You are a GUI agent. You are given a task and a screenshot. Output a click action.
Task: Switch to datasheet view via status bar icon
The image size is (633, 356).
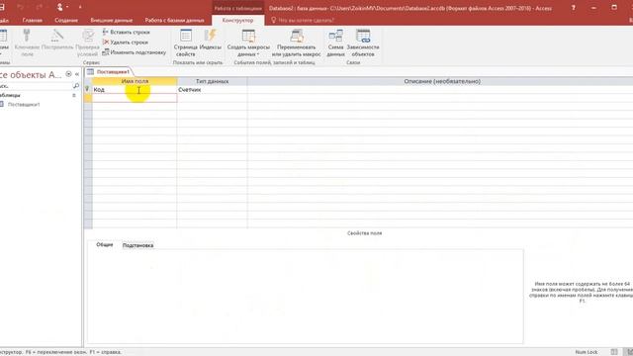pos(614,352)
